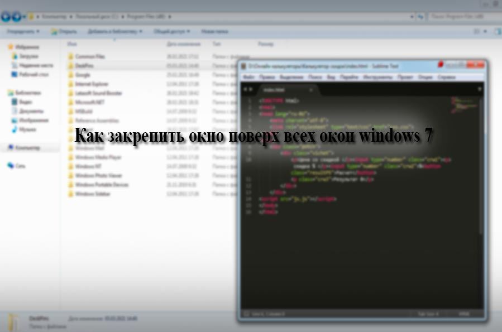Screen dimensions: 502x332
Task: Select the Internet Explorer folder
Action: point(92,84)
